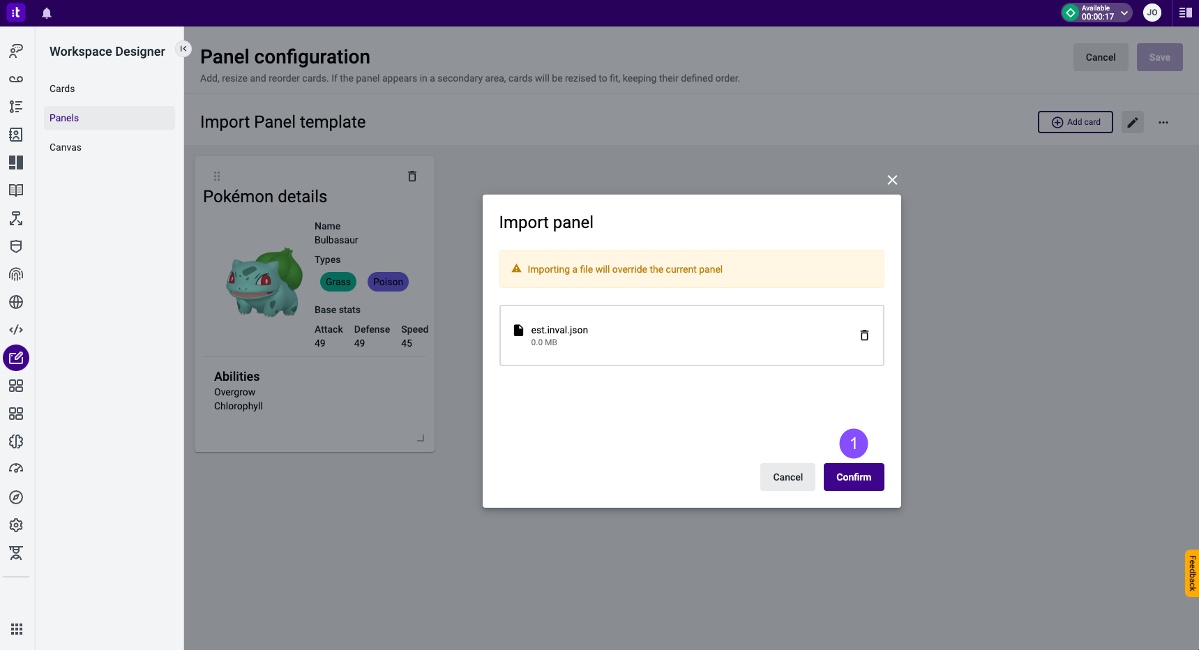Click the Speed stat value 45
The image size is (1199, 650).
pyautogui.click(x=407, y=343)
